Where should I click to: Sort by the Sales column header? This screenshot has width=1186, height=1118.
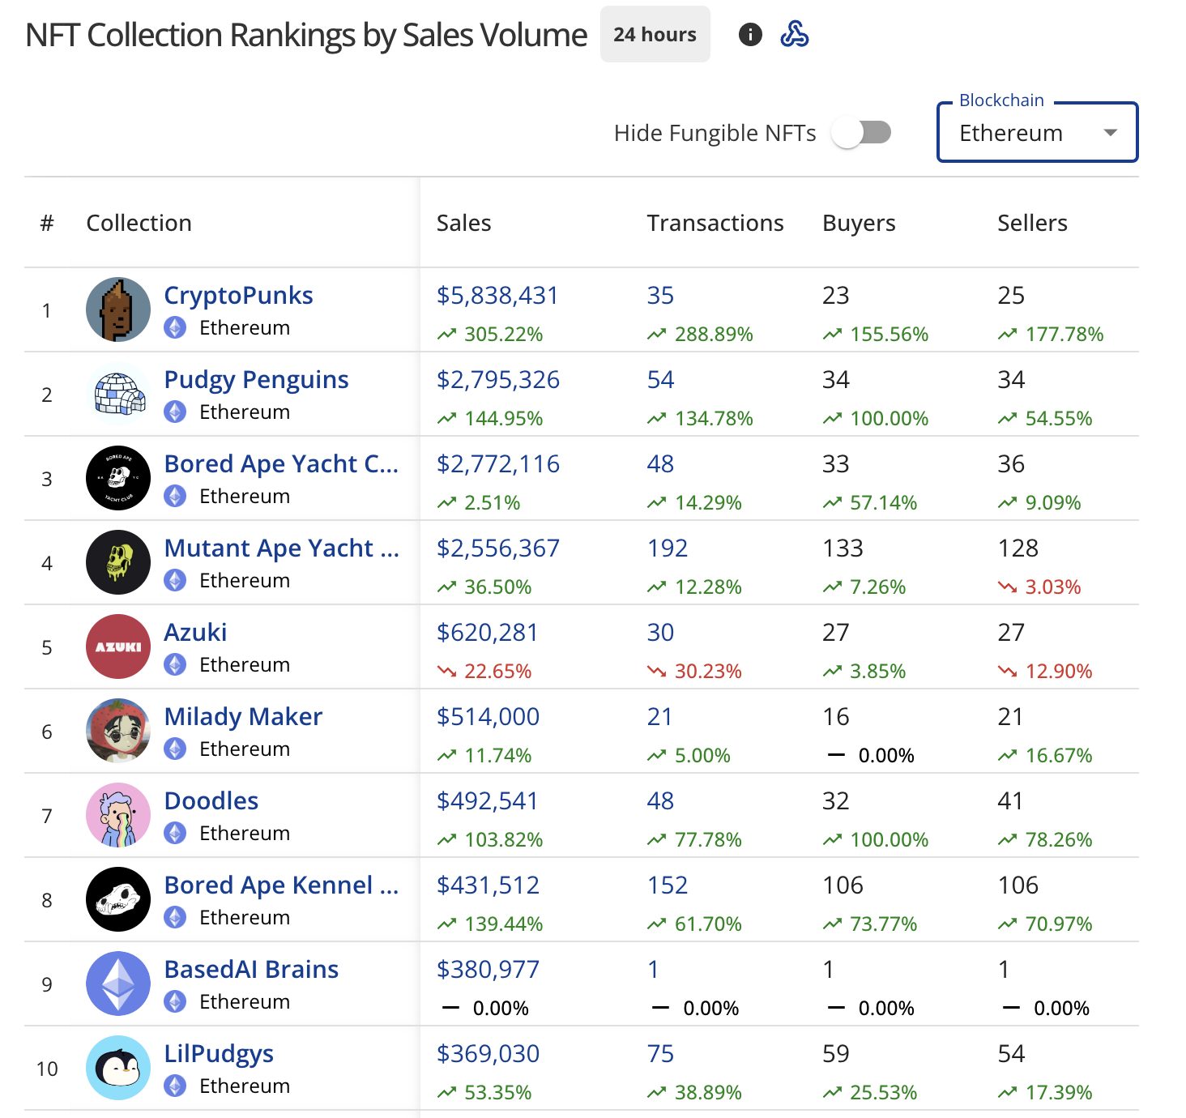point(463,223)
